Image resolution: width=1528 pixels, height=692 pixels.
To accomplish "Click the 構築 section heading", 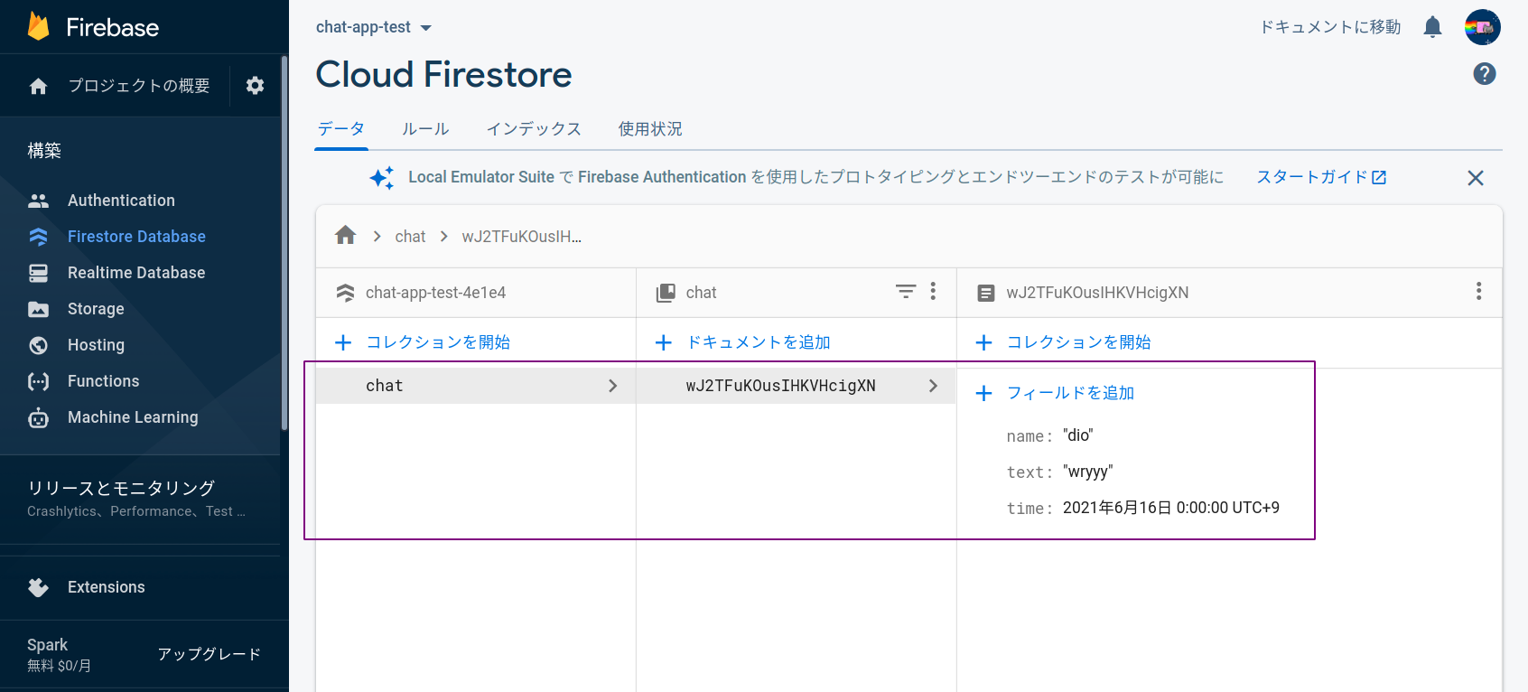I will [44, 151].
